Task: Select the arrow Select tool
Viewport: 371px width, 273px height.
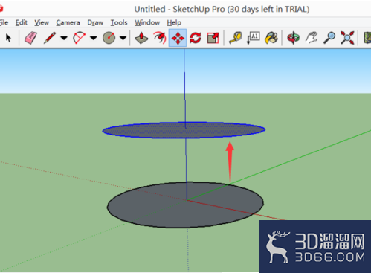Action: click(x=8, y=38)
